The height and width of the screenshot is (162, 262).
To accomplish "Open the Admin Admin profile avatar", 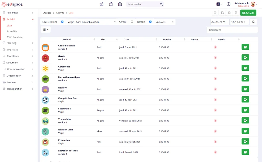I will [x=253, y=4].
